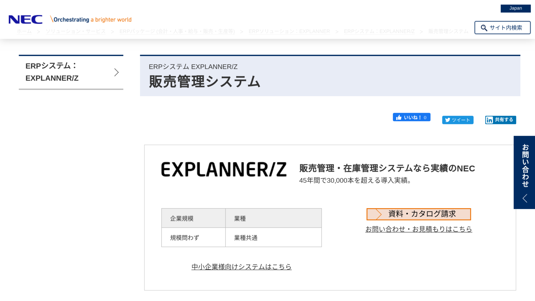This screenshot has height=301, width=535.
Task: Click the Twitter bird icon on ツイート button
Action: (448, 120)
